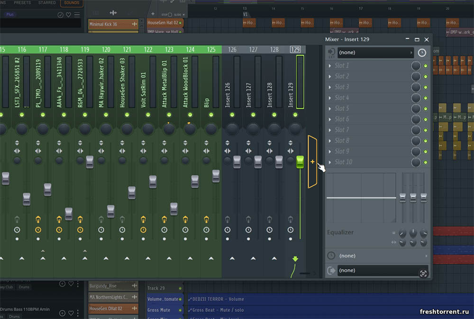Mute the Insert 129 mixer track
Screen dimensions: 474x319
click(295, 114)
